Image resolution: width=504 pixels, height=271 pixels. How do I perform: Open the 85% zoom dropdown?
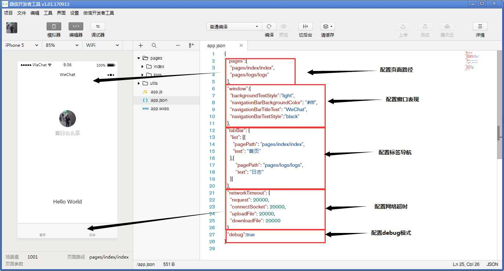pyautogui.click(x=62, y=45)
